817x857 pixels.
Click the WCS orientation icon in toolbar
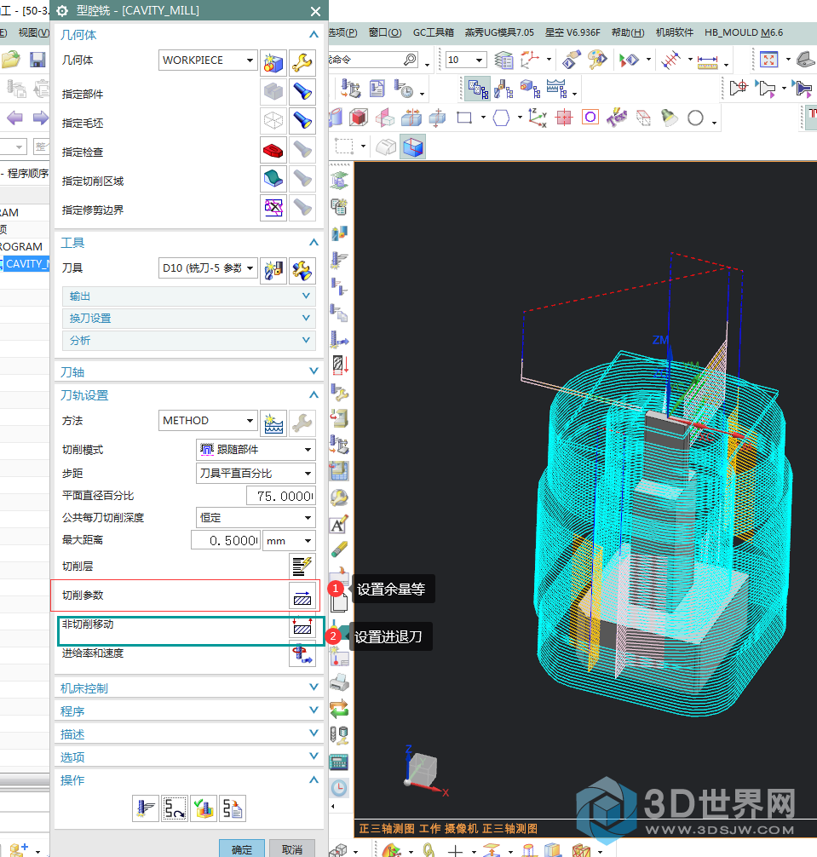538,118
